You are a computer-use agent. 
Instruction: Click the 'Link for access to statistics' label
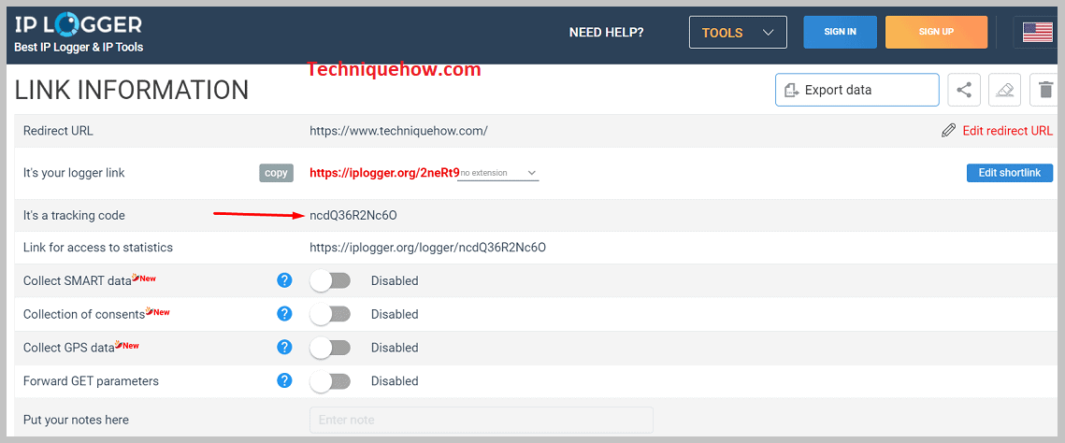coord(98,248)
